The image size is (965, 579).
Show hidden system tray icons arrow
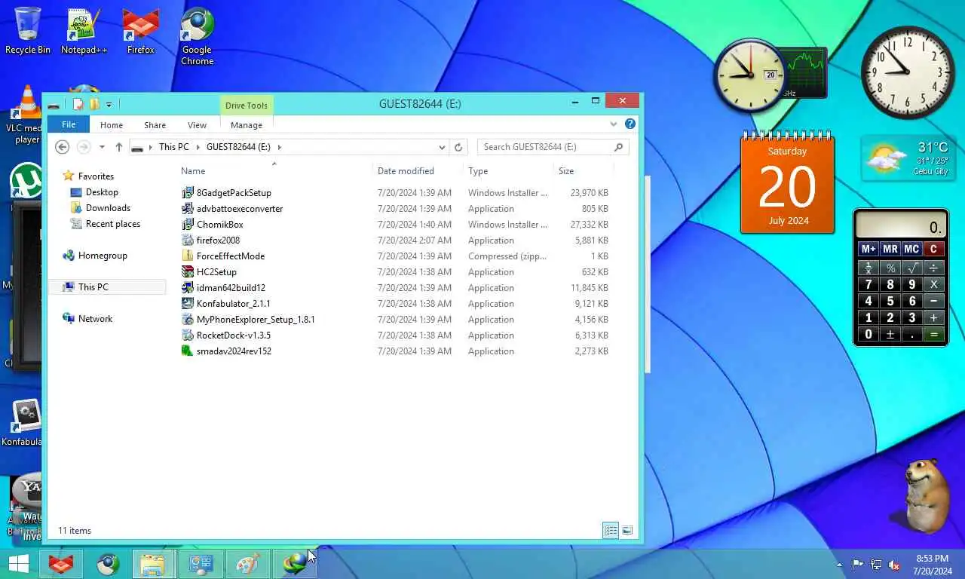839,565
